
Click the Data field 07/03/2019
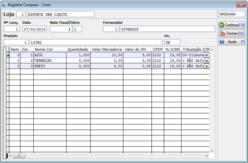pos(35,29)
